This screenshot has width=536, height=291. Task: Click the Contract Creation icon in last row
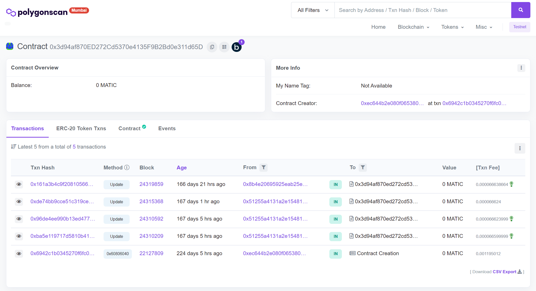(352, 253)
